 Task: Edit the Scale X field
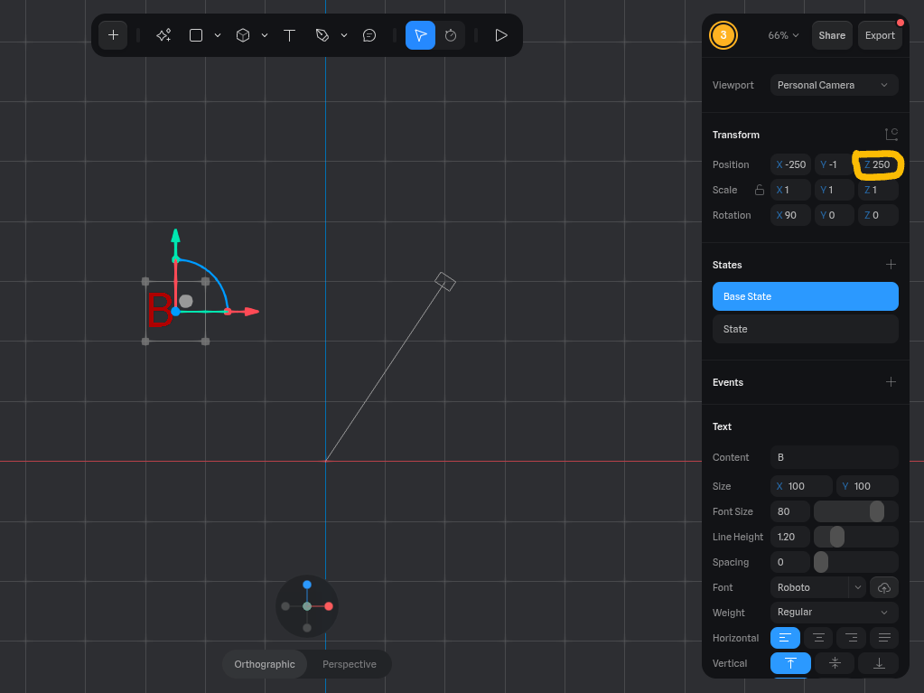[x=790, y=190]
